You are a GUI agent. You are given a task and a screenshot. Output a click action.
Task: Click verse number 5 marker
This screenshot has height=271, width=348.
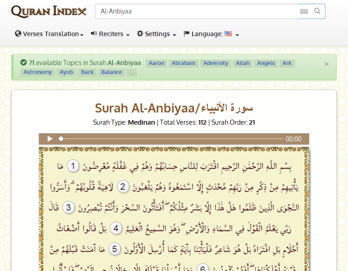(x=115, y=249)
